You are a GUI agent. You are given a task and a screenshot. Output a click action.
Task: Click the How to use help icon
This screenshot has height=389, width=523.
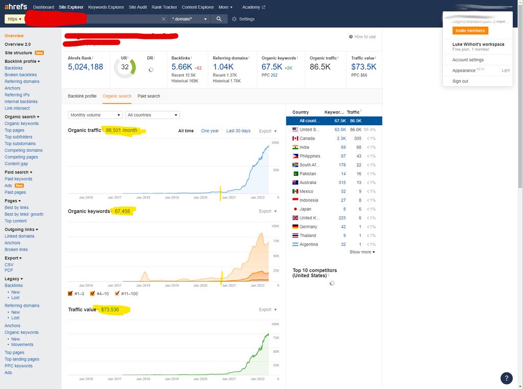point(350,37)
